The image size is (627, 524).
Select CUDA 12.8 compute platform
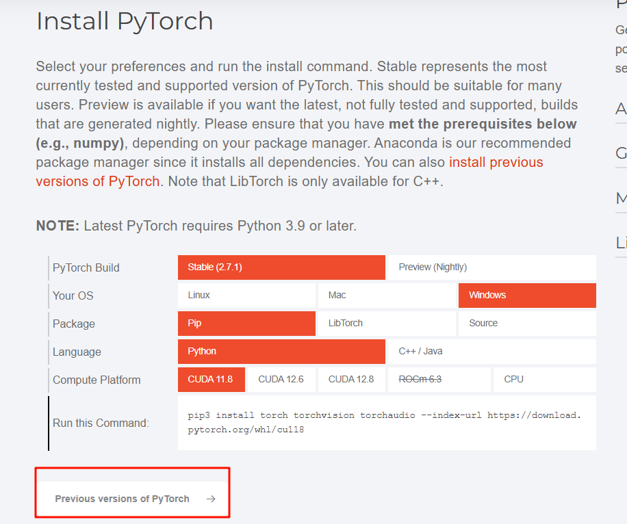click(x=351, y=379)
